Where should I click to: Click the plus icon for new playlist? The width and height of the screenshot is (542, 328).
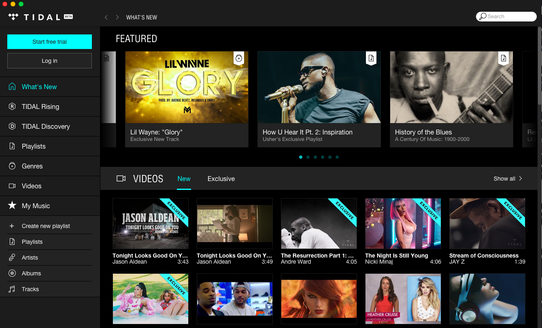coord(12,226)
